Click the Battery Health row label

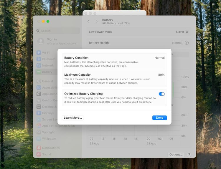99,43
